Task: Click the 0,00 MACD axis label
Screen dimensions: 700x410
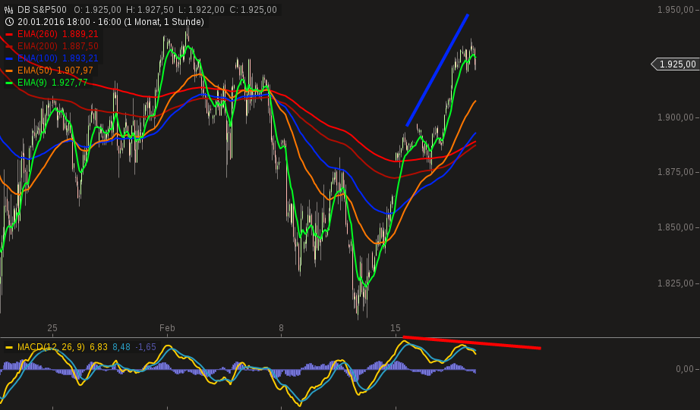Action: (x=684, y=369)
